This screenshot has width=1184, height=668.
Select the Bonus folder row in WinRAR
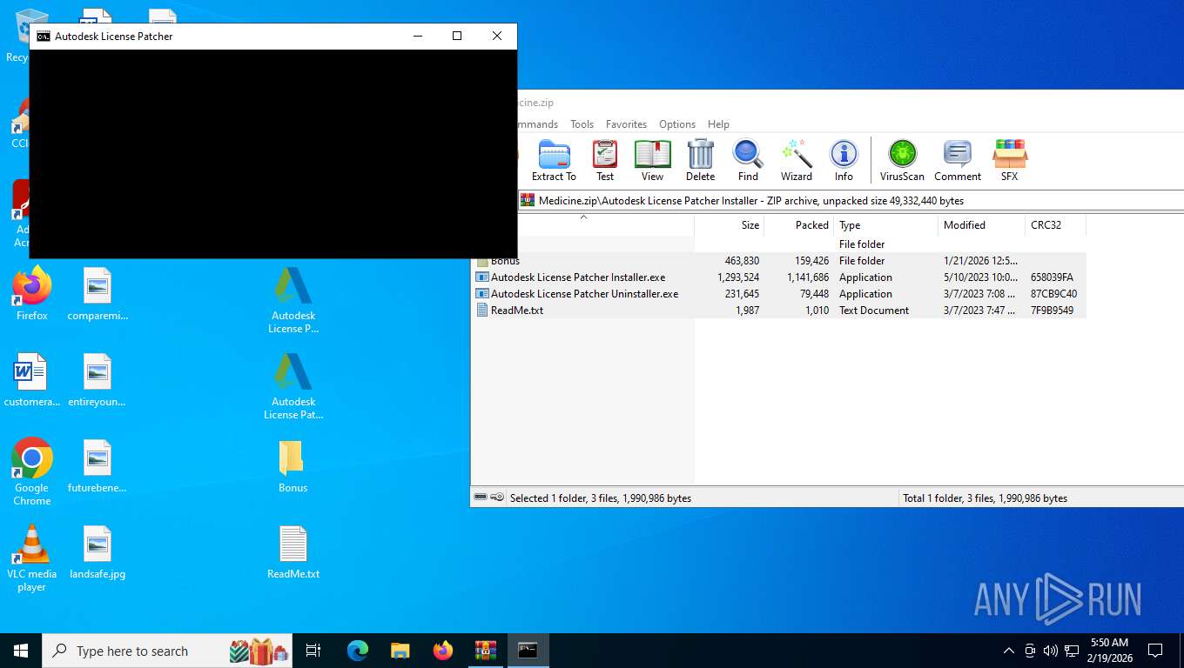click(x=778, y=261)
